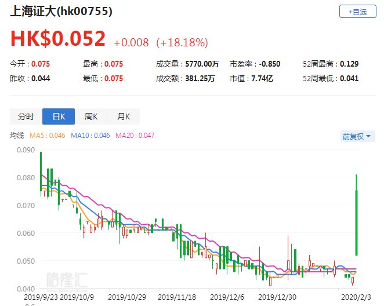
Task: Click the 2019/12/30 date axis label
Action: (277, 297)
